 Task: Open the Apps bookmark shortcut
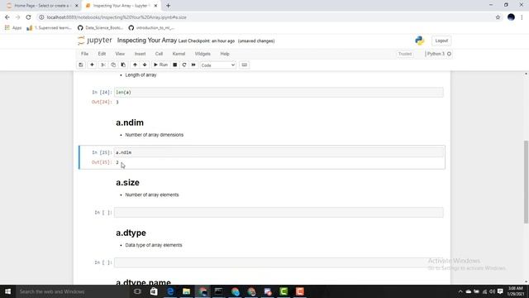[x=13, y=27]
